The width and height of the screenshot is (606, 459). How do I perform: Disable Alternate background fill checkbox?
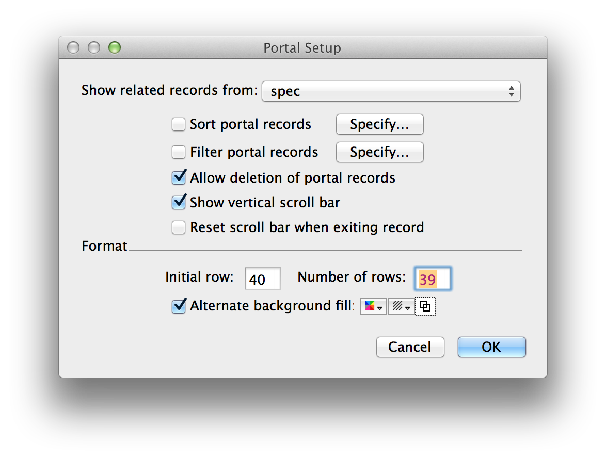[179, 306]
